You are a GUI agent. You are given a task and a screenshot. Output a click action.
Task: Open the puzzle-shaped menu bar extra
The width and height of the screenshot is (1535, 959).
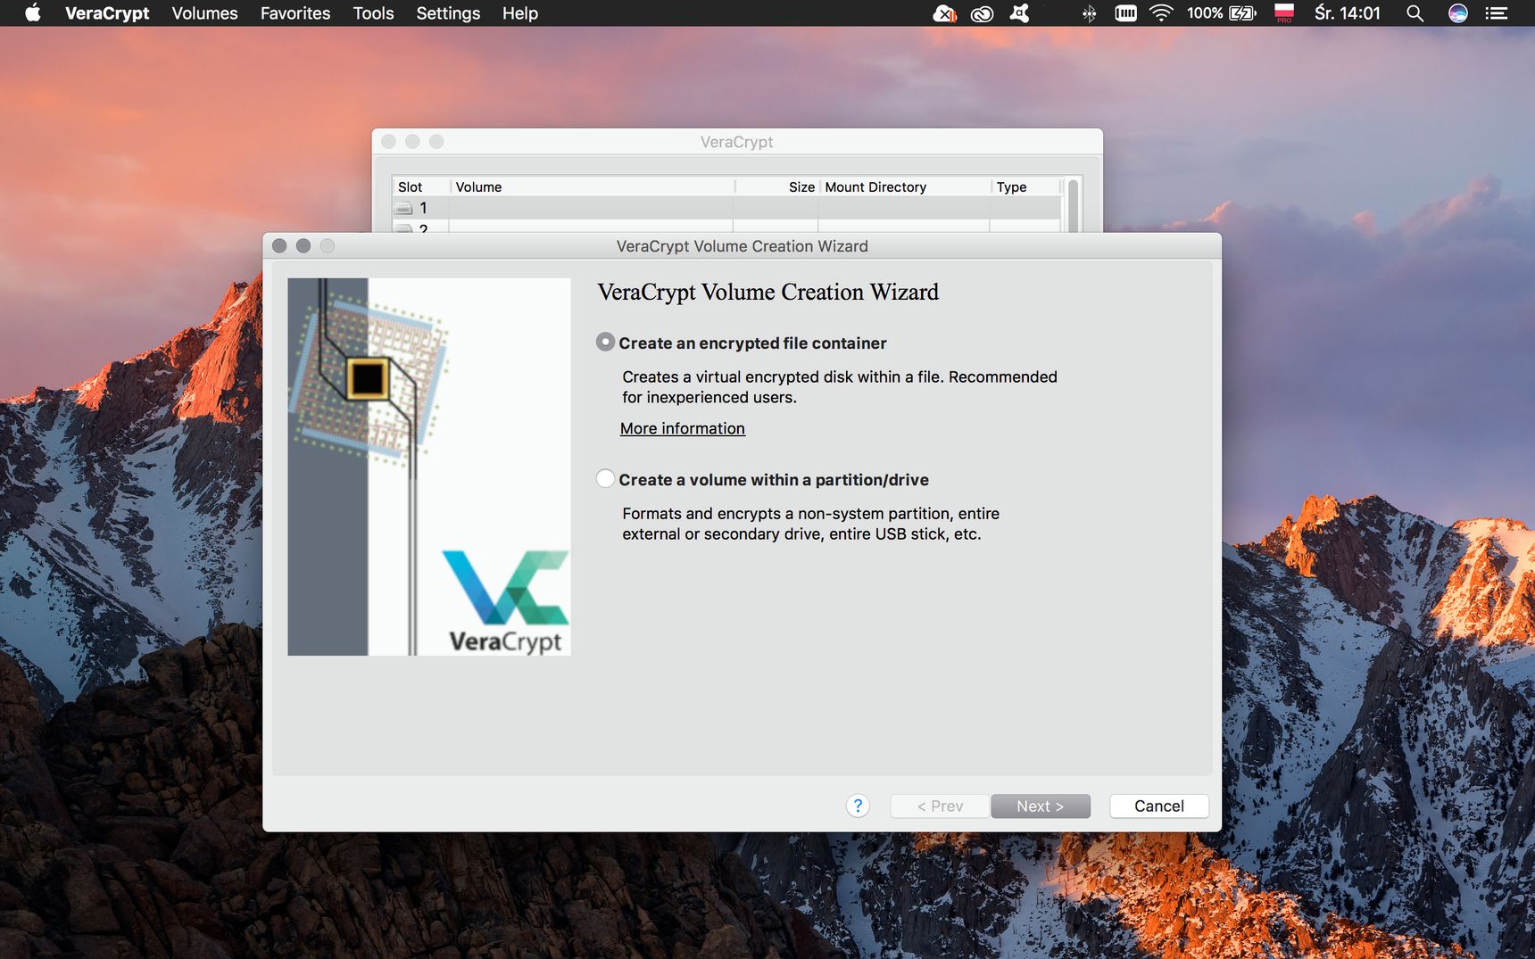1019,13
